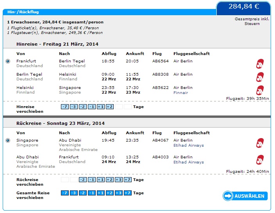Open Etihad Airways link for flight AB4003
The image size is (275, 213).
coord(189,162)
